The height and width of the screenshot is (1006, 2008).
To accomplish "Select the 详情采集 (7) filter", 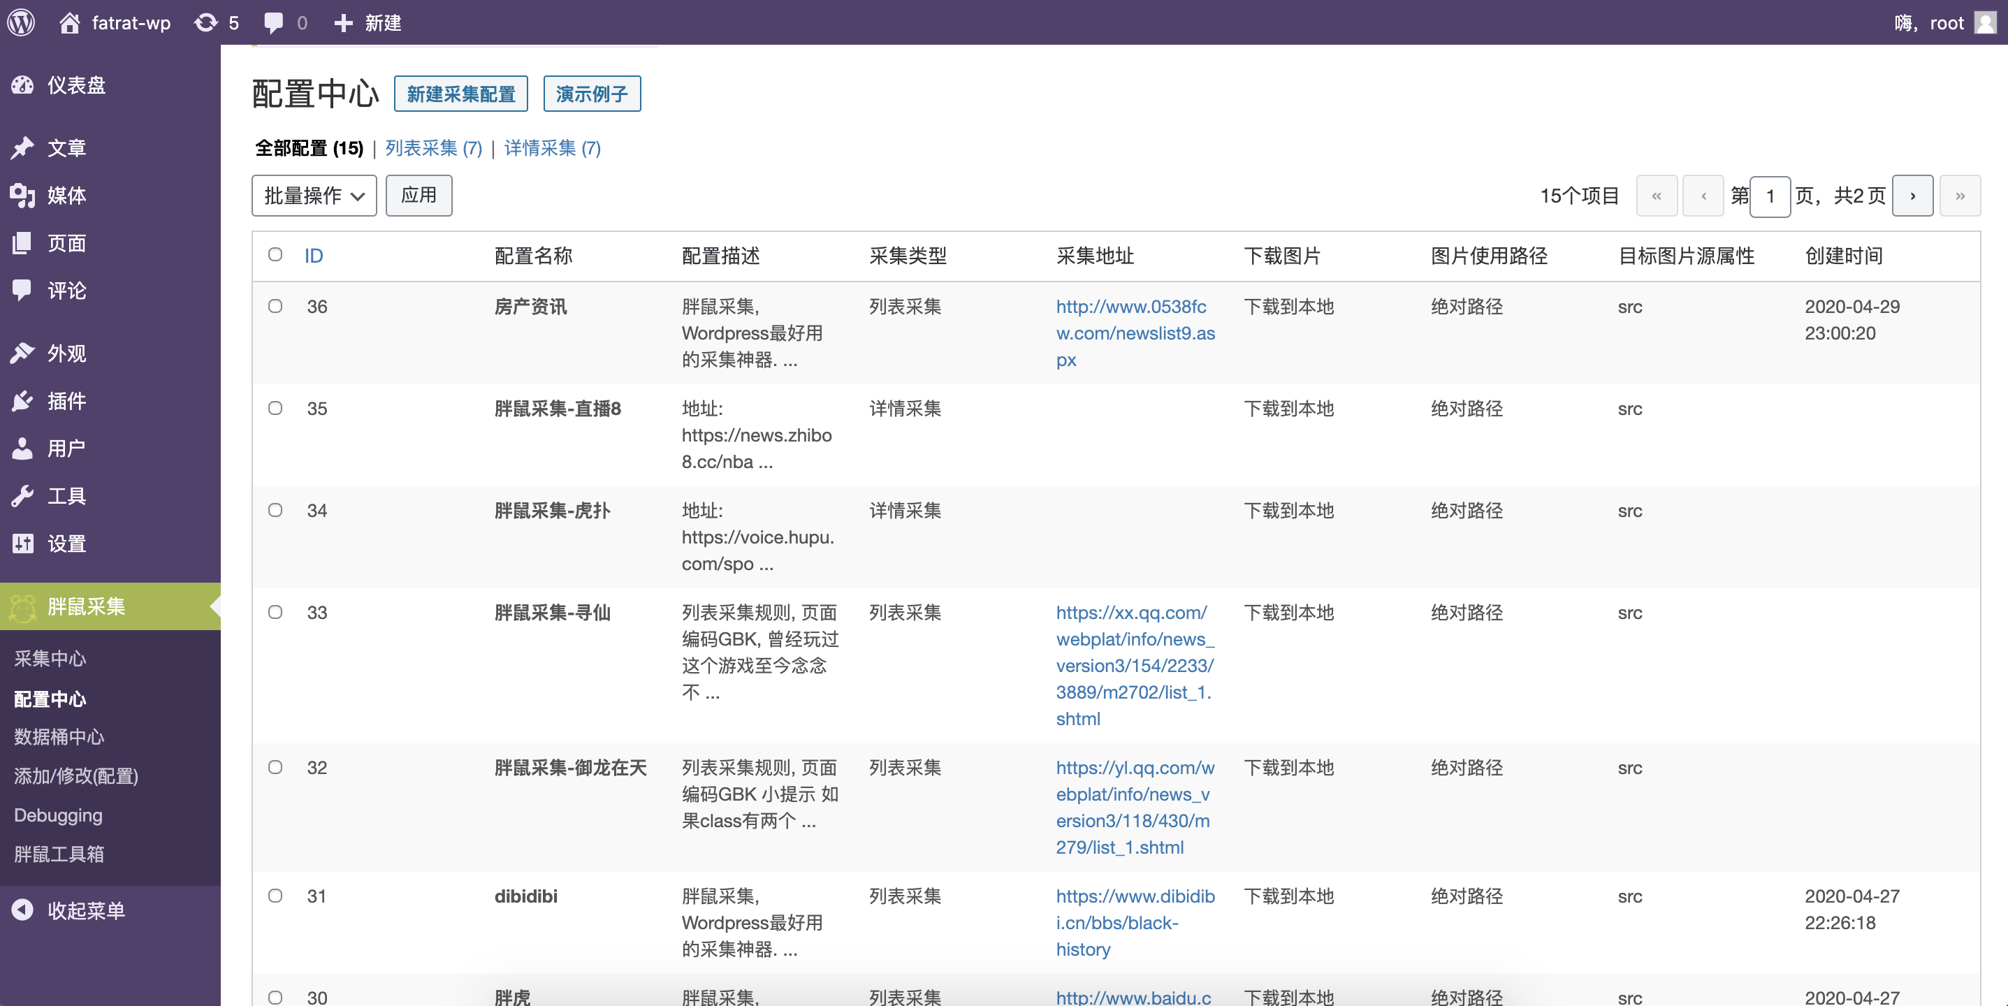I will (553, 148).
